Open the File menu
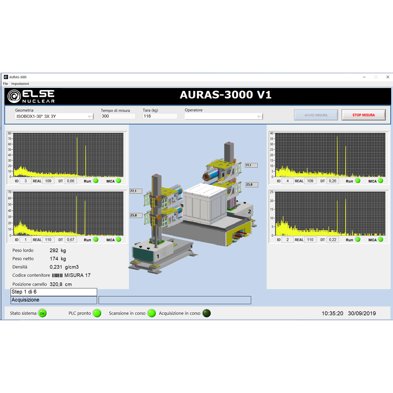The width and height of the screenshot is (393, 393). [5, 84]
